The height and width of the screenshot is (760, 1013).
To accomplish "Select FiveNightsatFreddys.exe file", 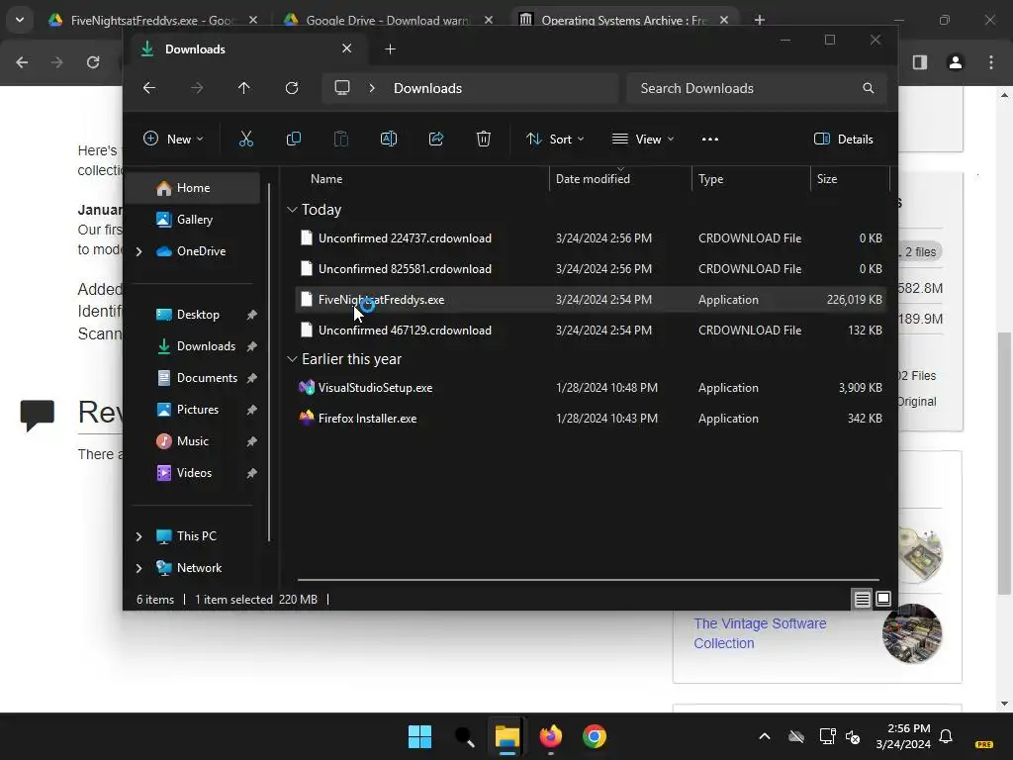I will (591, 300).
